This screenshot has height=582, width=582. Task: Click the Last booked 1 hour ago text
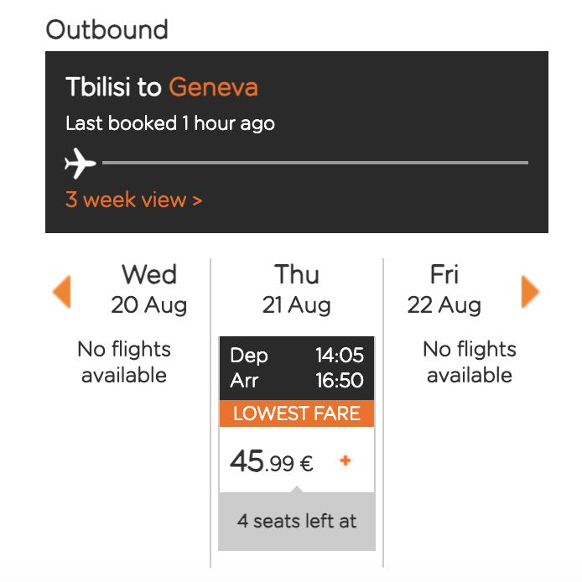click(x=170, y=123)
